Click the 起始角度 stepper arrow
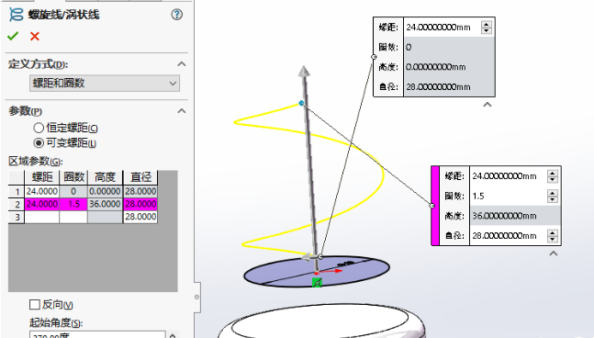Image resolution: width=594 pixels, height=338 pixels. pyautogui.click(x=173, y=335)
